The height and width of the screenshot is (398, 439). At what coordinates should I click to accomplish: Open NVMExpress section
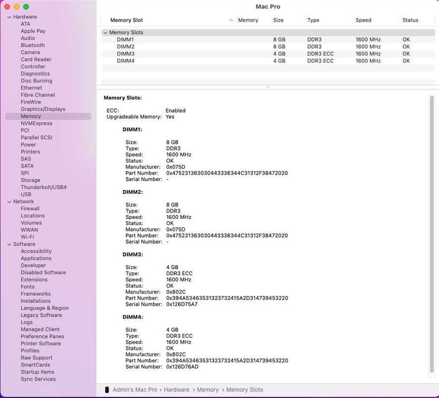pyautogui.click(x=36, y=123)
